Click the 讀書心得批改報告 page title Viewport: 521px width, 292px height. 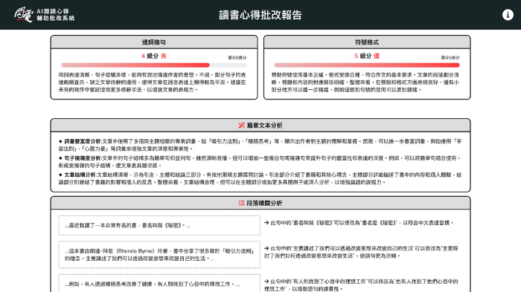click(x=260, y=15)
